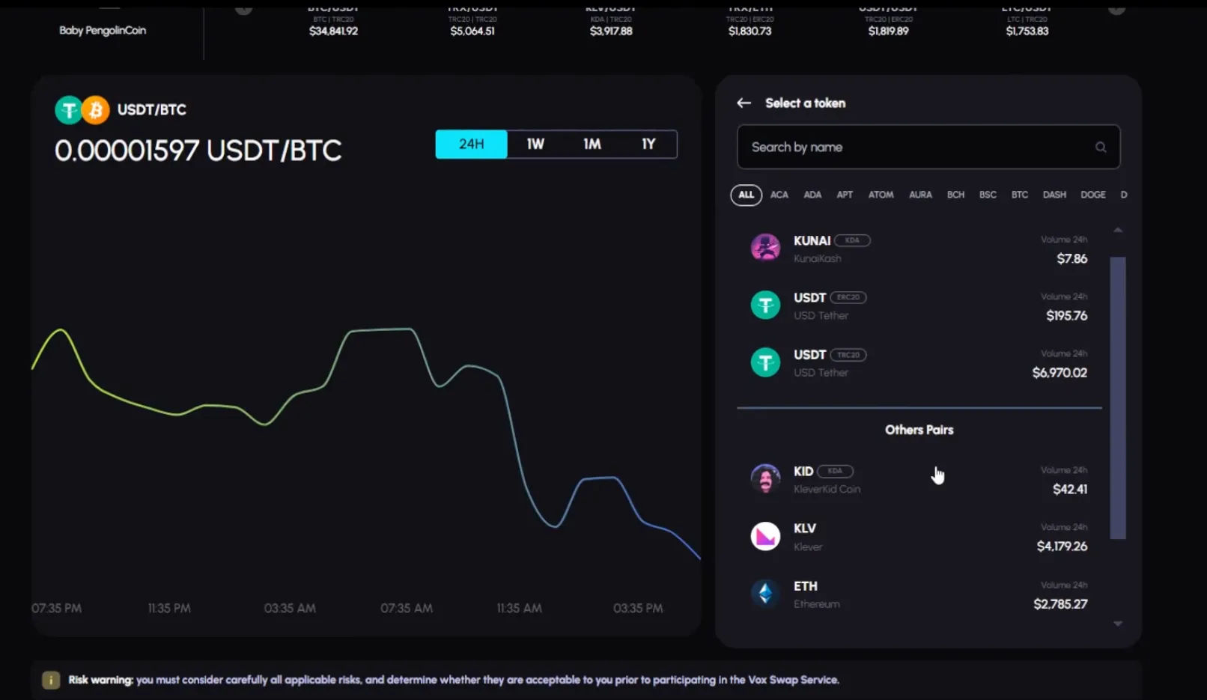1207x700 pixels.
Task: Click the token list scroll-up arrow
Action: click(x=1118, y=231)
